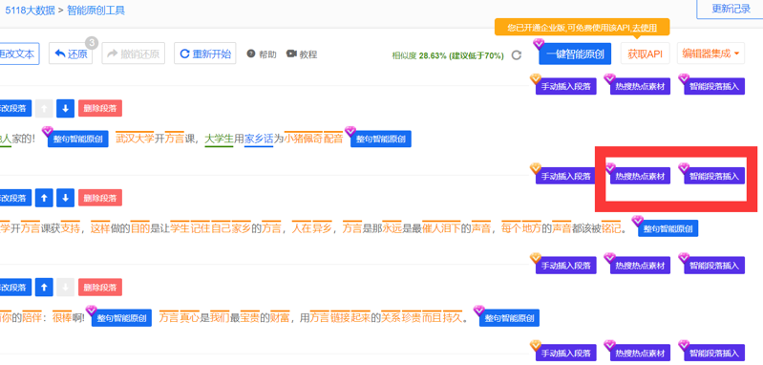Click 手动插入段落 directly above the 陪伴 paragraph

tap(566, 266)
